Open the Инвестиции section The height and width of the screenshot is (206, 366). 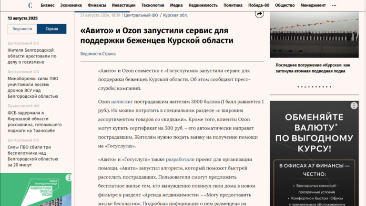(124, 5)
